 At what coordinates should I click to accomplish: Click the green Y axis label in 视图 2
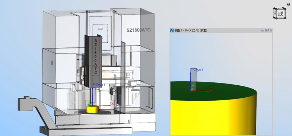(193, 86)
